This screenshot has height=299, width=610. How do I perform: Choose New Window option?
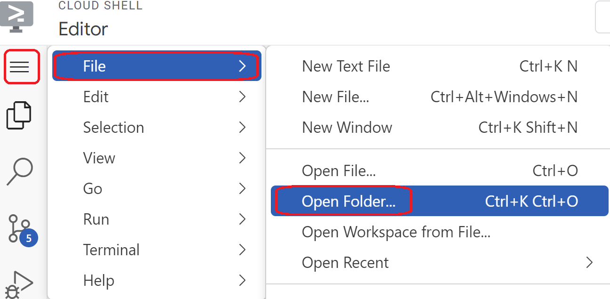(x=347, y=128)
